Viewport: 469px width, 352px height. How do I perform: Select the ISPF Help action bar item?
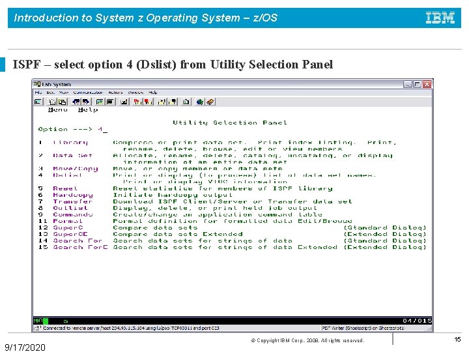coord(88,110)
